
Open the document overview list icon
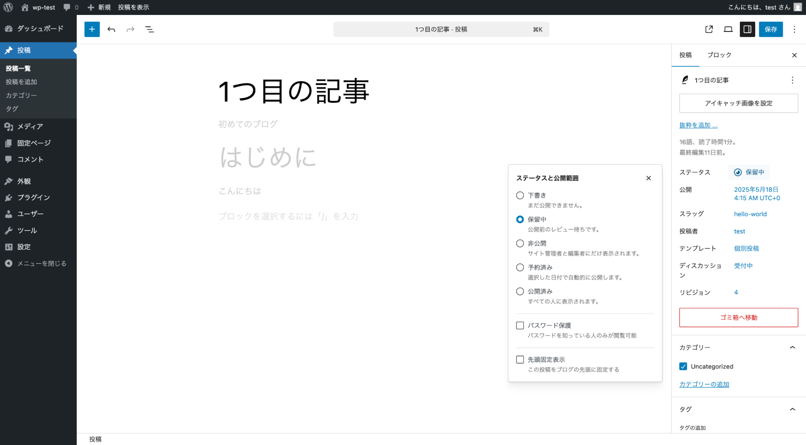(149, 29)
